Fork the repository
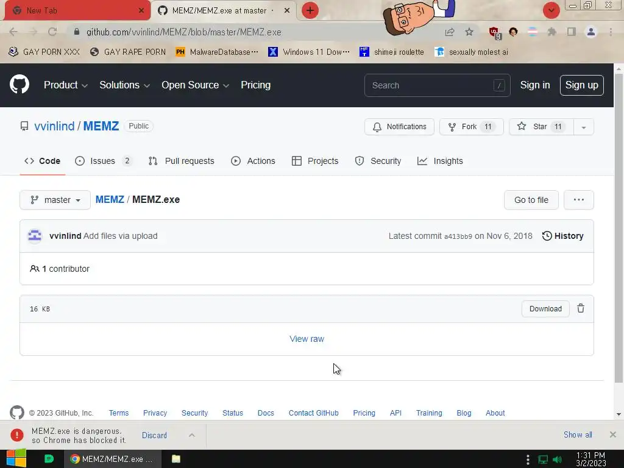This screenshot has height=468, width=624. tap(471, 127)
